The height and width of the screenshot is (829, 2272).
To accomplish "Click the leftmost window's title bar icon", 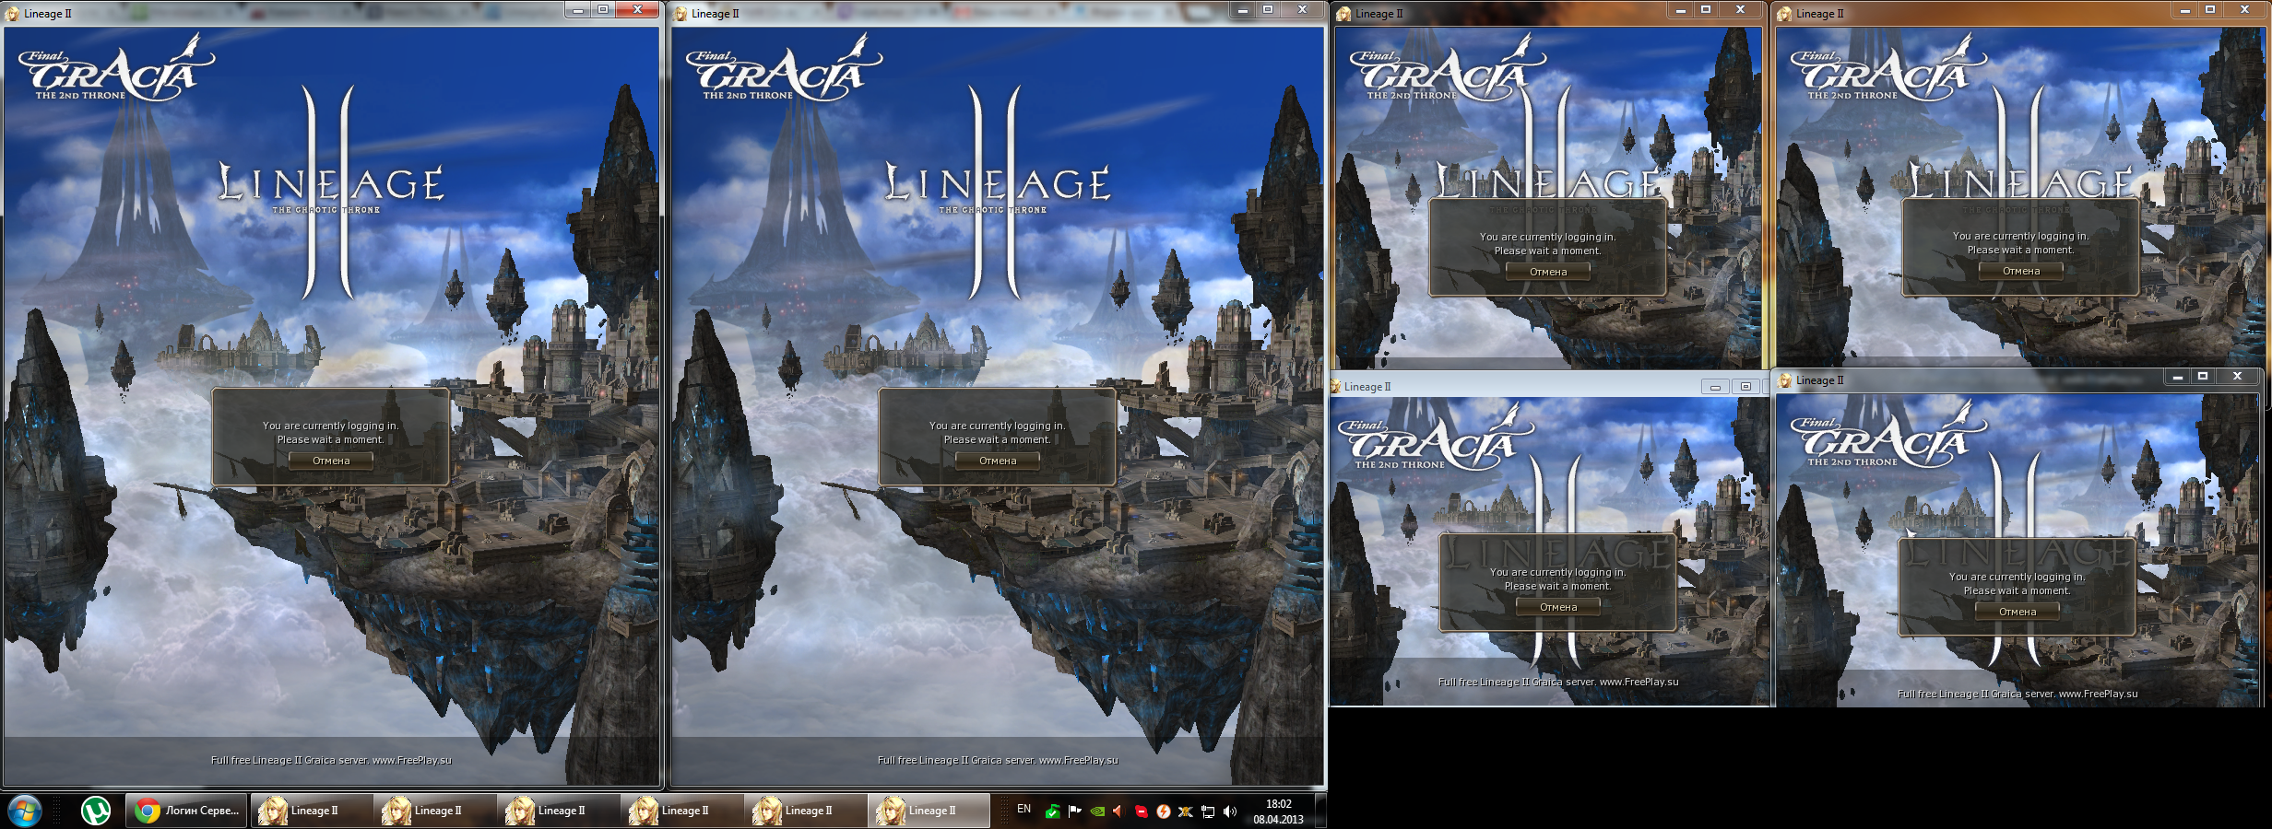I will pyautogui.click(x=13, y=14).
